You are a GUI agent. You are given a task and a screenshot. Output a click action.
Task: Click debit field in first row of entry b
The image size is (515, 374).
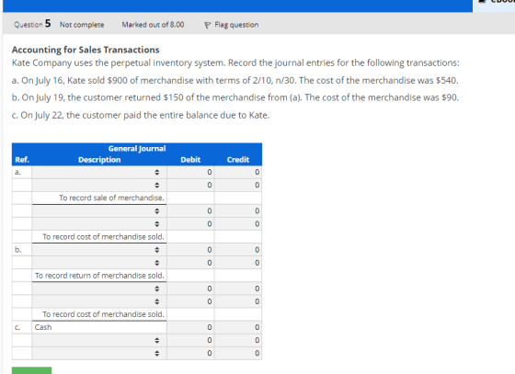tap(190, 250)
